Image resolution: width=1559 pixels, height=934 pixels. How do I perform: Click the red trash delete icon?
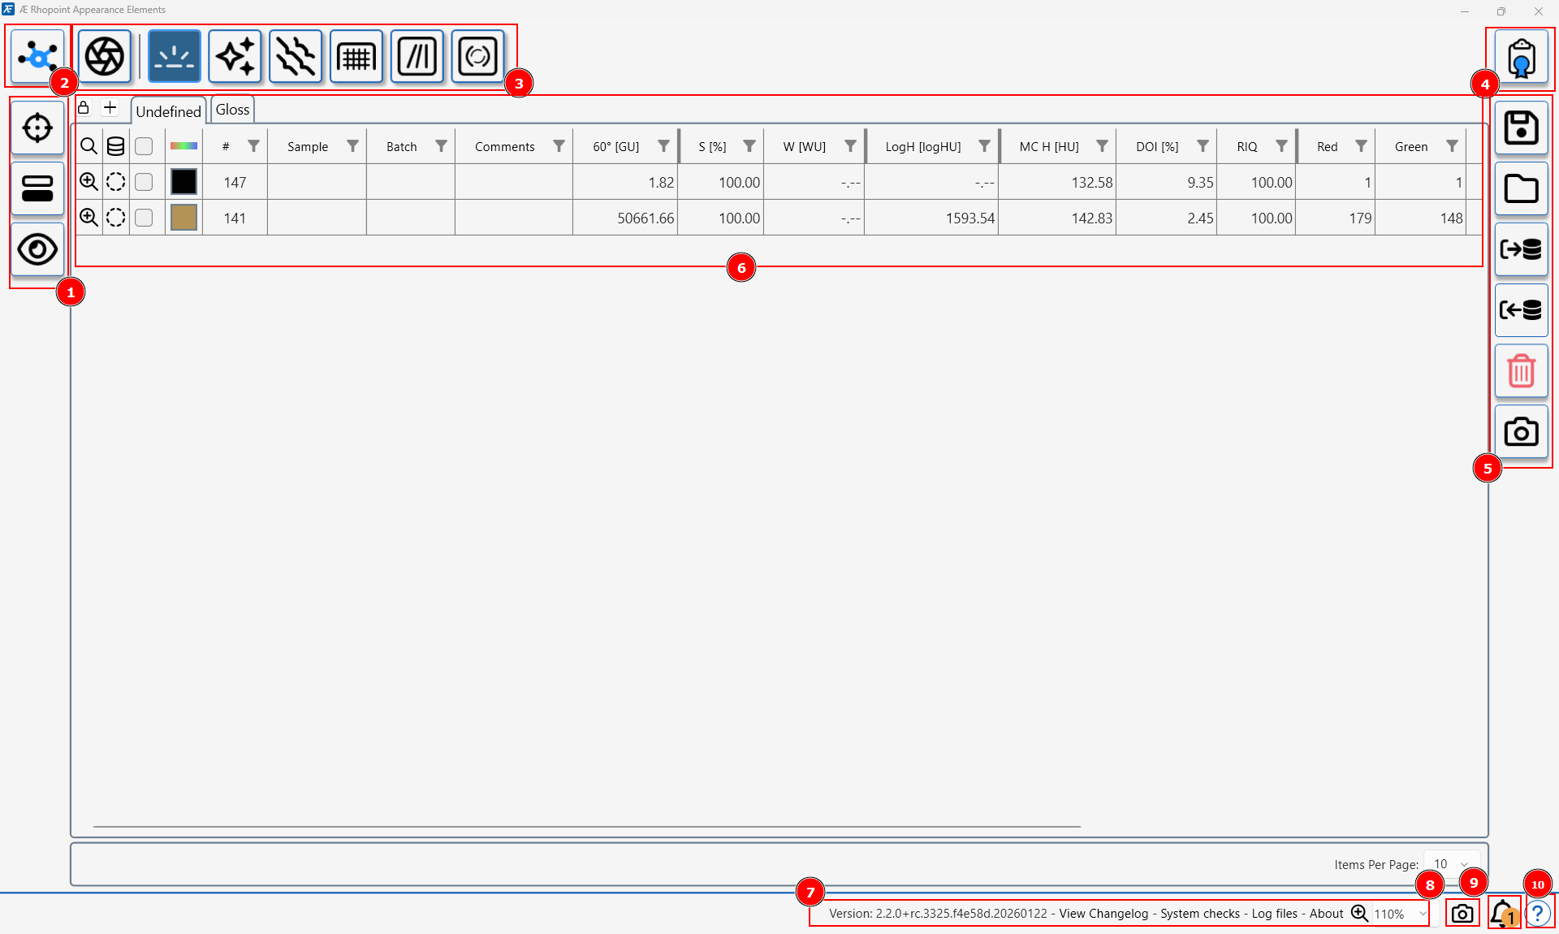coord(1521,371)
